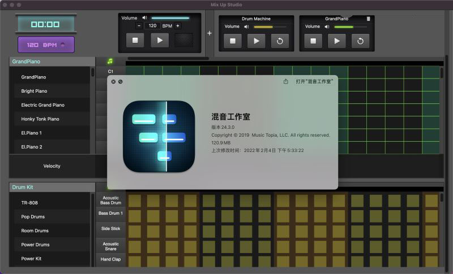Viewport: 453px width, 274px height.
Task: Play the GrandPiano track
Action: click(x=337, y=41)
